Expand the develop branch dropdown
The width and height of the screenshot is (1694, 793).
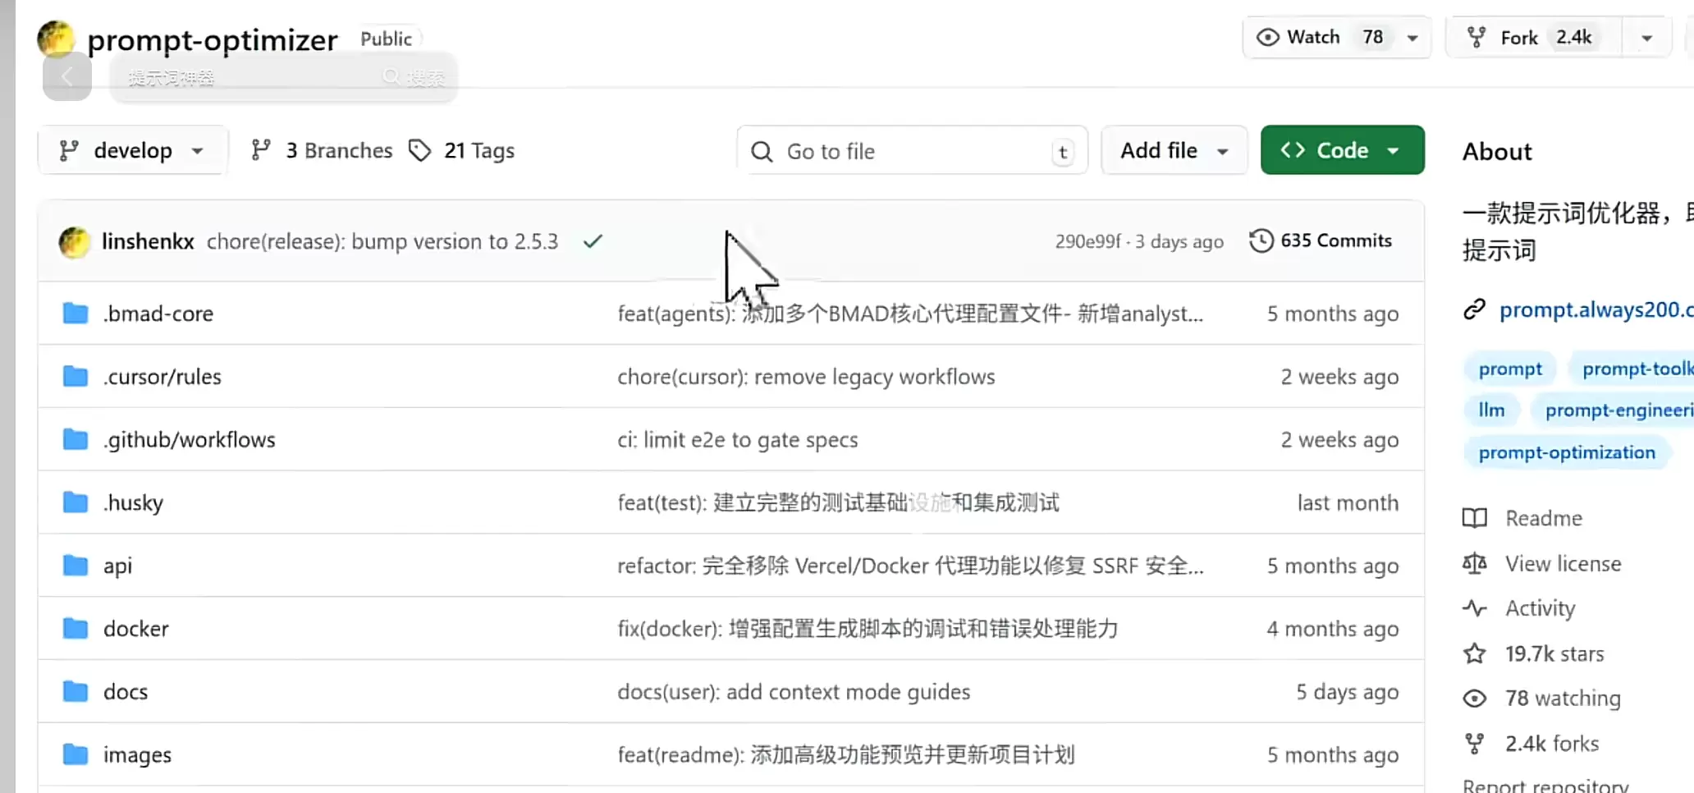point(132,150)
